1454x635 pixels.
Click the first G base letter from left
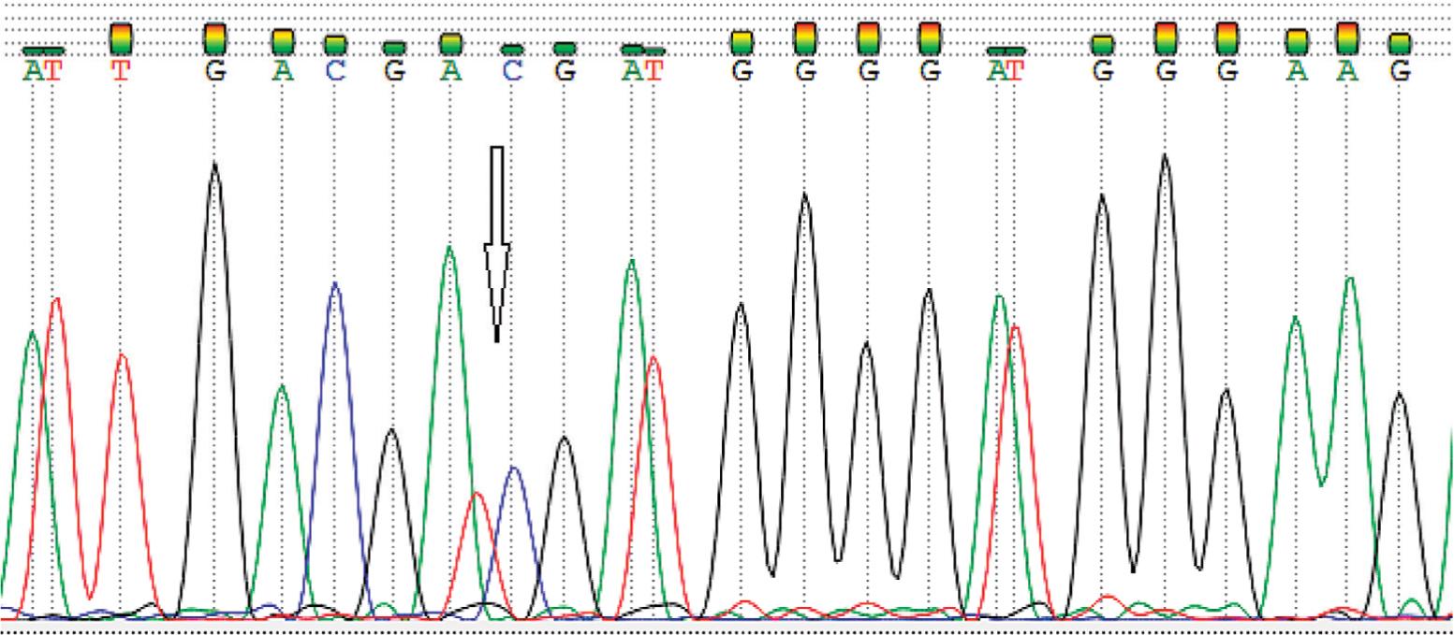pyautogui.click(x=214, y=71)
